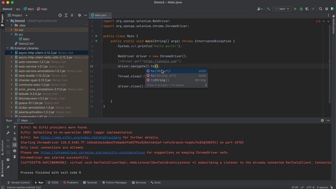Click the src breadcrumb in navigation bar
Screen dimensions: 336x189
pyautogui.click(x=18, y=9)
